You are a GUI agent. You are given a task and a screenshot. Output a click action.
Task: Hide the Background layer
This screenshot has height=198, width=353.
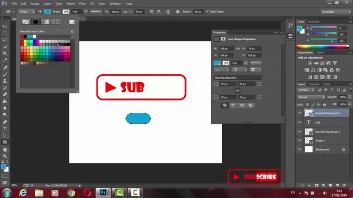tap(299, 149)
